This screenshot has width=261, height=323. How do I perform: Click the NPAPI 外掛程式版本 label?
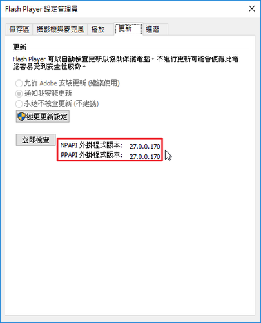[x=92, y=145]
